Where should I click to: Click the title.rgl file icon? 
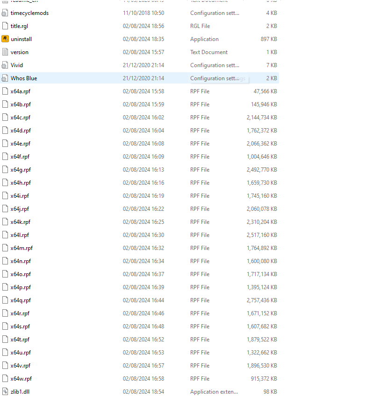(5, 26)
